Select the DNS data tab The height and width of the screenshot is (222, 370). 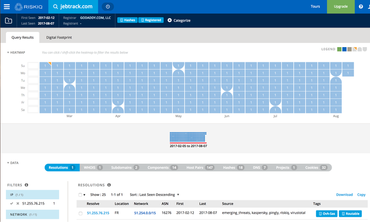pyautogui.click(x=260, y=168)
